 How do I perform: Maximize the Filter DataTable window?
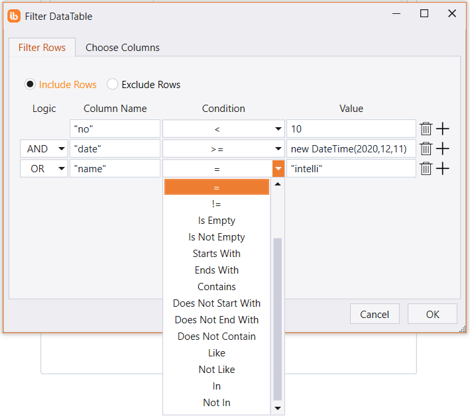click(x=424, y=13)
